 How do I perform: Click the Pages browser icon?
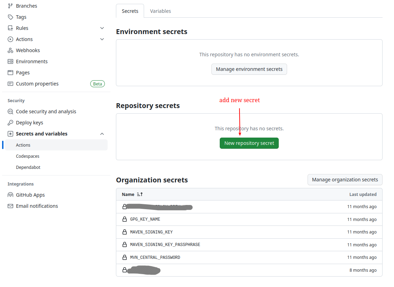[x=10, y=73]
